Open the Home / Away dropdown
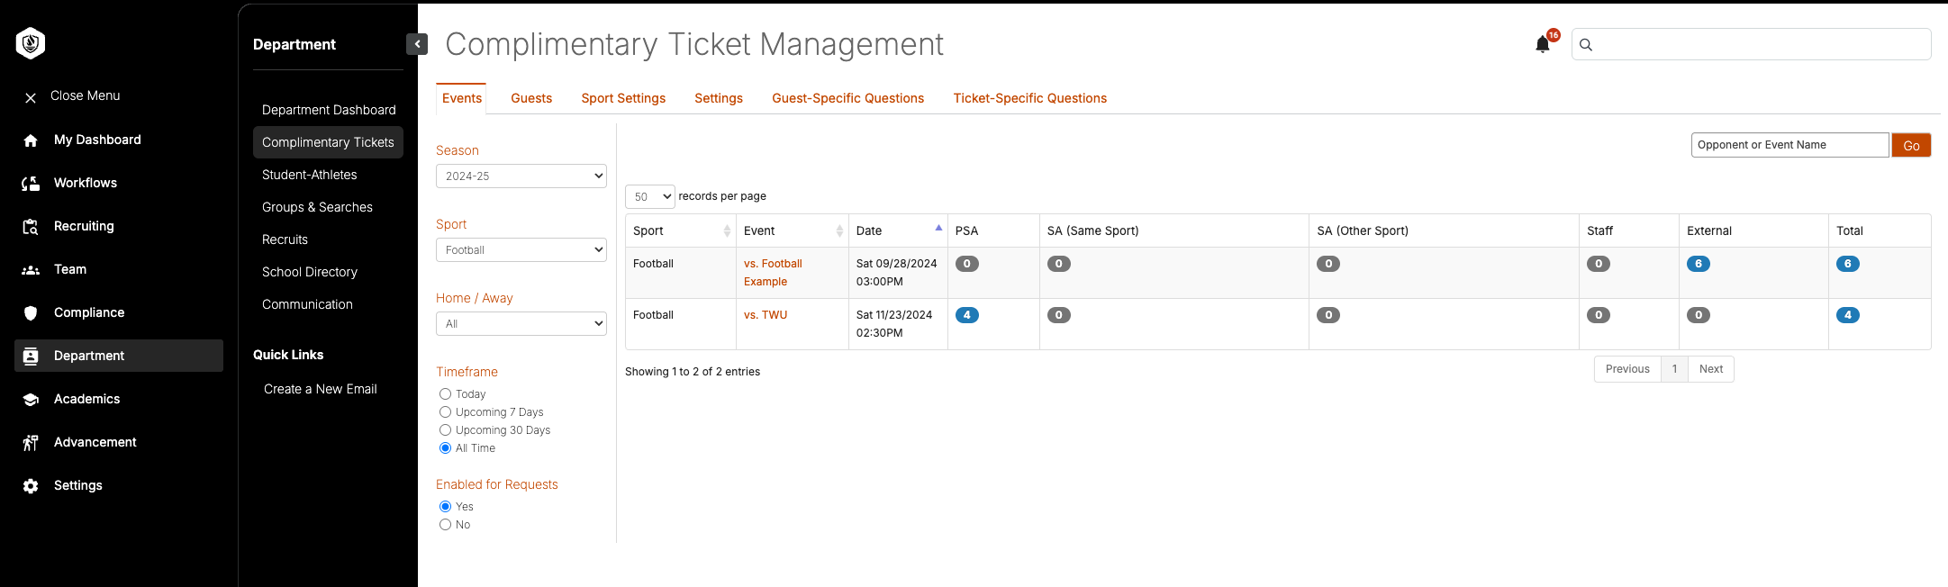The height and width of the screenshot is (587, 1948). click(521, 324)
